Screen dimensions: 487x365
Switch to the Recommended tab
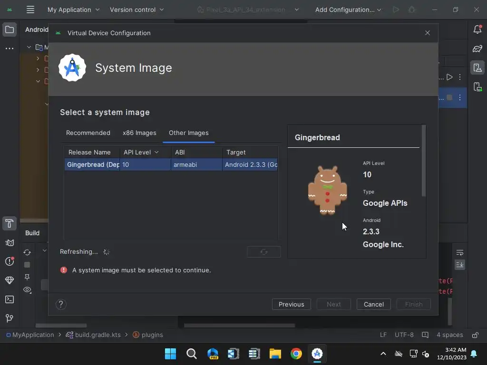(88, 133)
